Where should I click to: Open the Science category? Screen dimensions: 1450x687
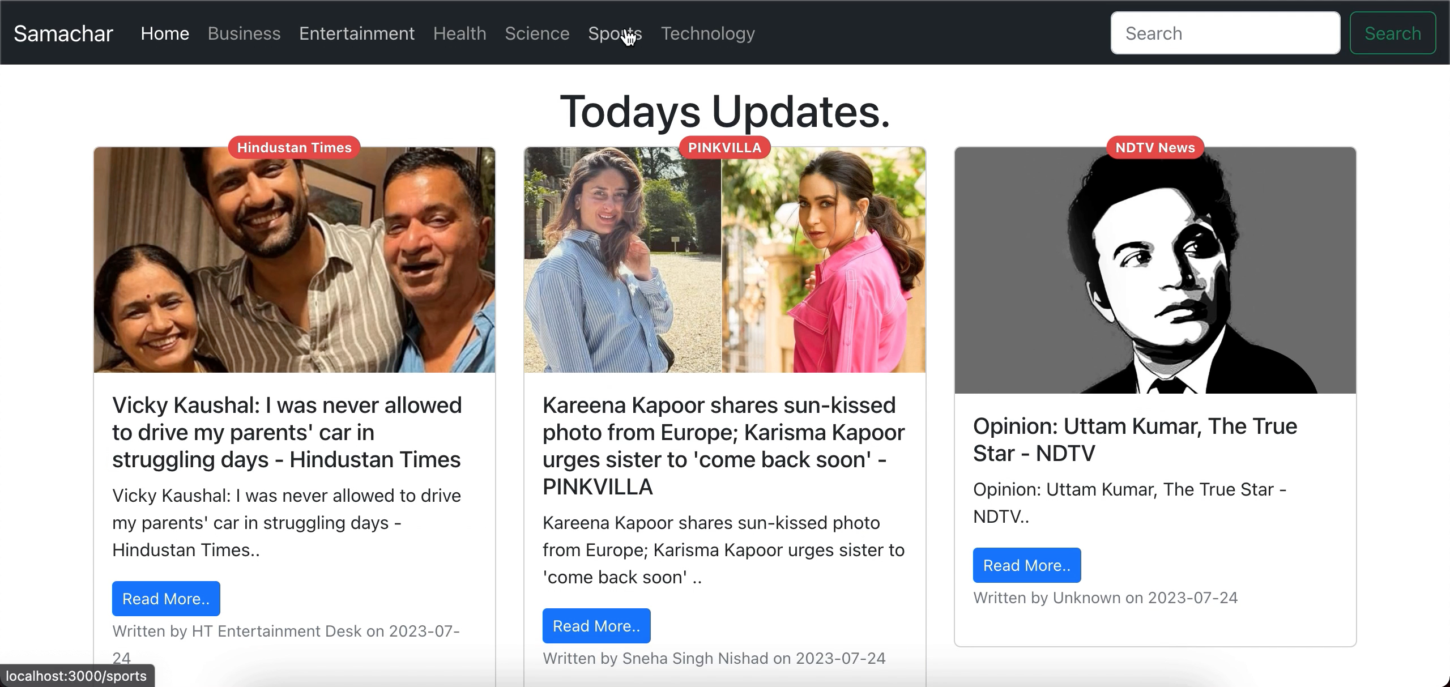tap(537, 33)
